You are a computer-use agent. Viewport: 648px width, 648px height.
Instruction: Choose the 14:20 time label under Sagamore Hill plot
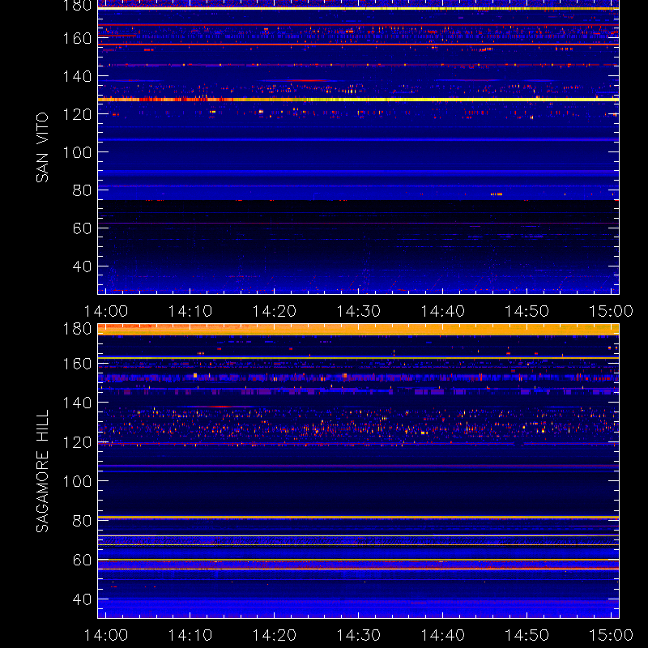[275, 635]
